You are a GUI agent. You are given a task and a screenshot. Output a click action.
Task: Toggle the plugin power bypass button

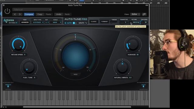tap(7, 11)
